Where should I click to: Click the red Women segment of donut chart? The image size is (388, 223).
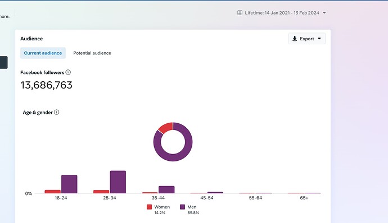pos(166,128)
